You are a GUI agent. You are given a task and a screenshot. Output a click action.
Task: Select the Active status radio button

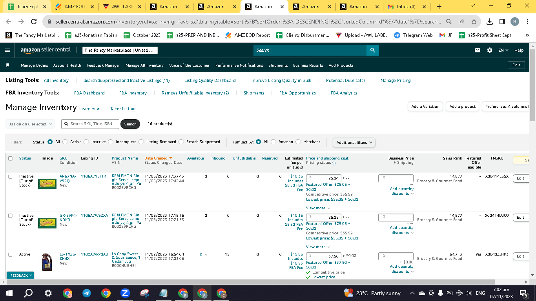pyautogui.click(x=65, y=142)
